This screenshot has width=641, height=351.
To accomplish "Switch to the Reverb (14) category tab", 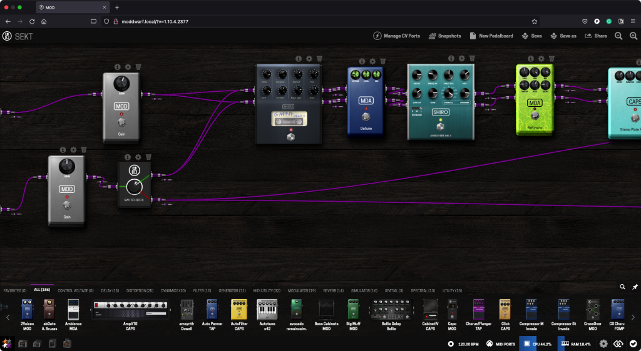I will point(332,290).
